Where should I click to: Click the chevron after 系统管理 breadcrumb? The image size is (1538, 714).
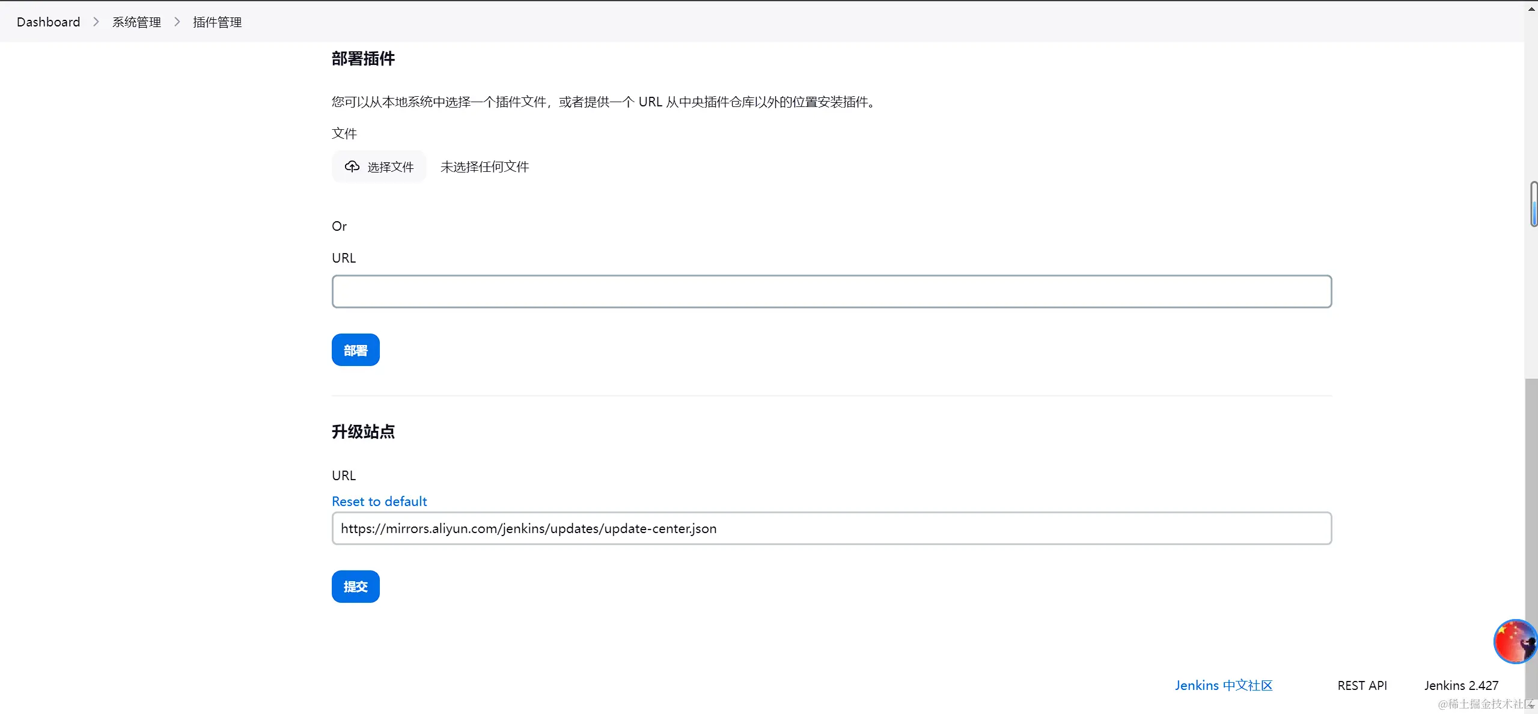(177, 22)
